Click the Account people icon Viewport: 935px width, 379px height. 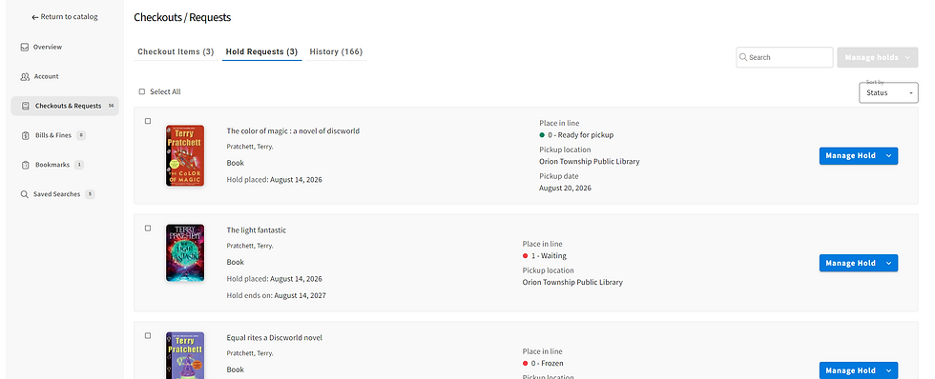(25, 76)
